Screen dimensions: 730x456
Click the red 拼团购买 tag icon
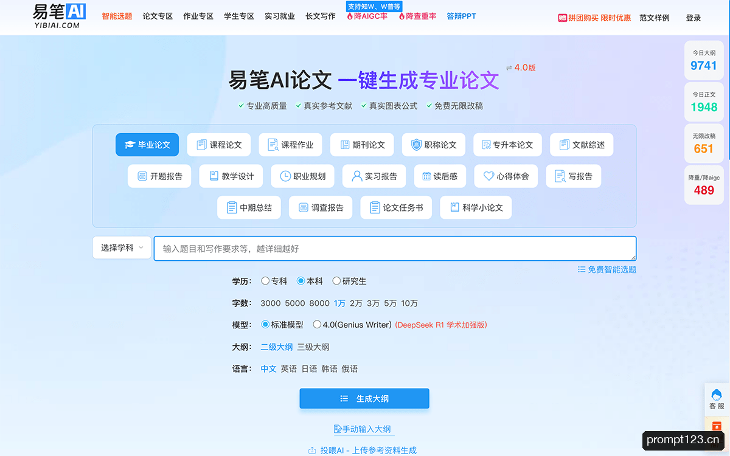[x=563, y=18]
